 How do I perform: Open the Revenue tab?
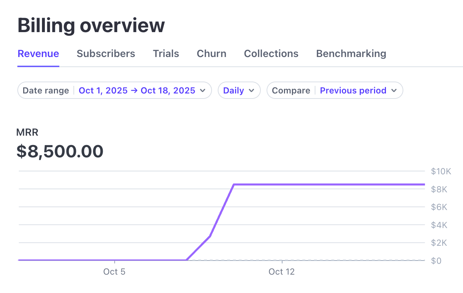pos(38,54)
